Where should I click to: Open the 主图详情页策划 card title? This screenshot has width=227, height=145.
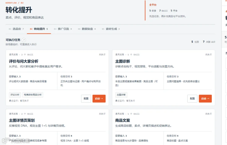pos(22,120)
